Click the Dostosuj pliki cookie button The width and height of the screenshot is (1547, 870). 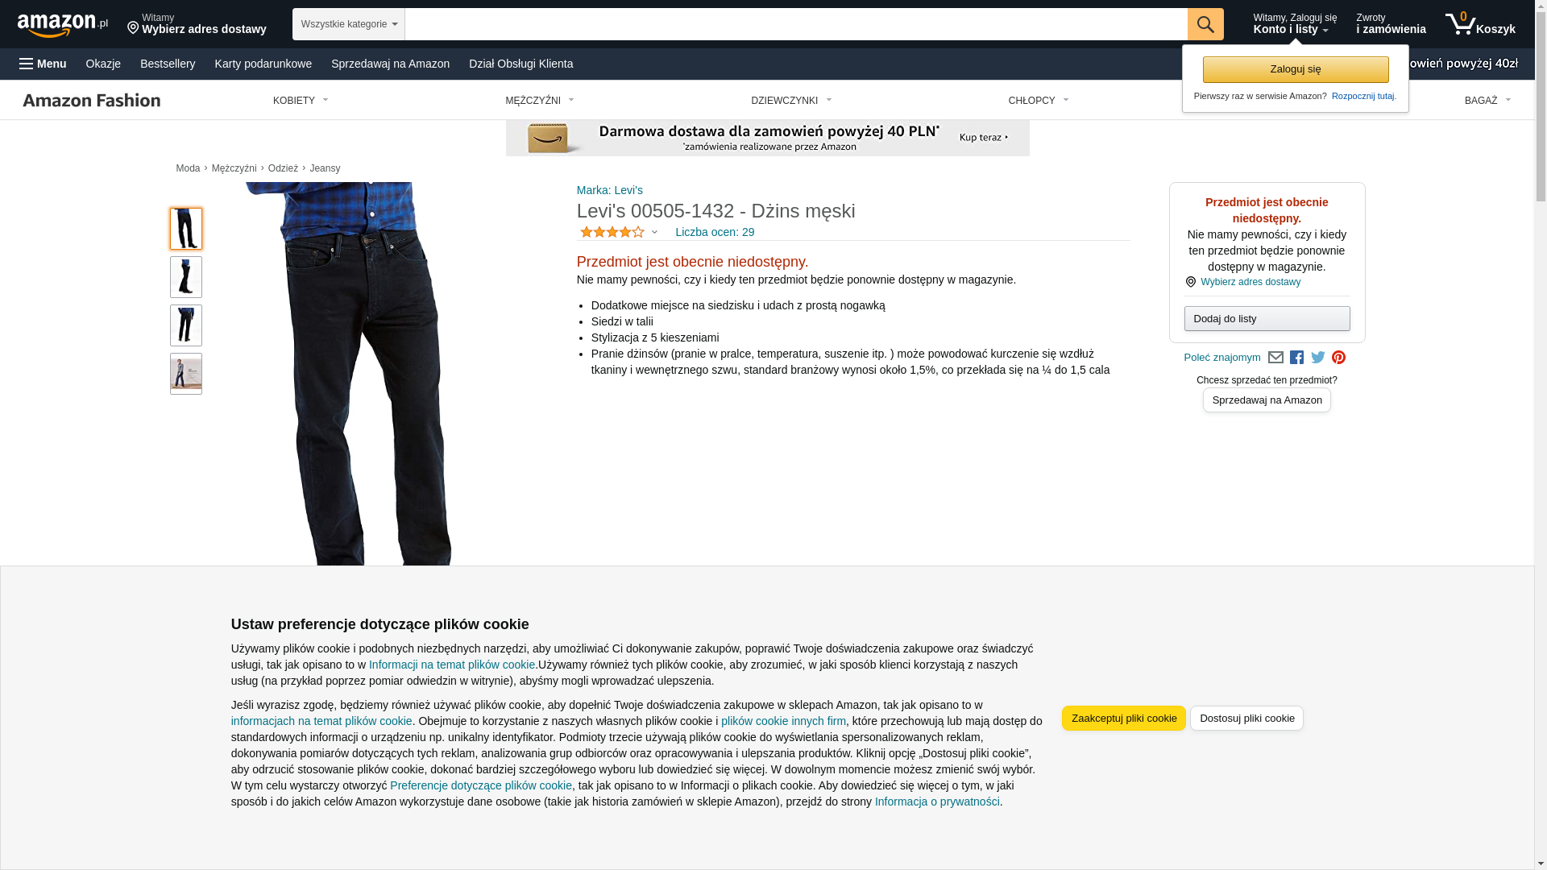(x=1246, y=719)
